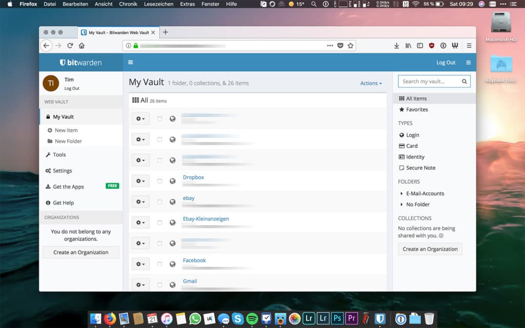Check the ebay item checkbox
This screenshot has height=328, width=525.
point(160,202)
